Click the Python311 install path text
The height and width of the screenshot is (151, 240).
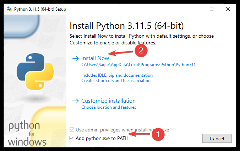(x=138, y=65)
